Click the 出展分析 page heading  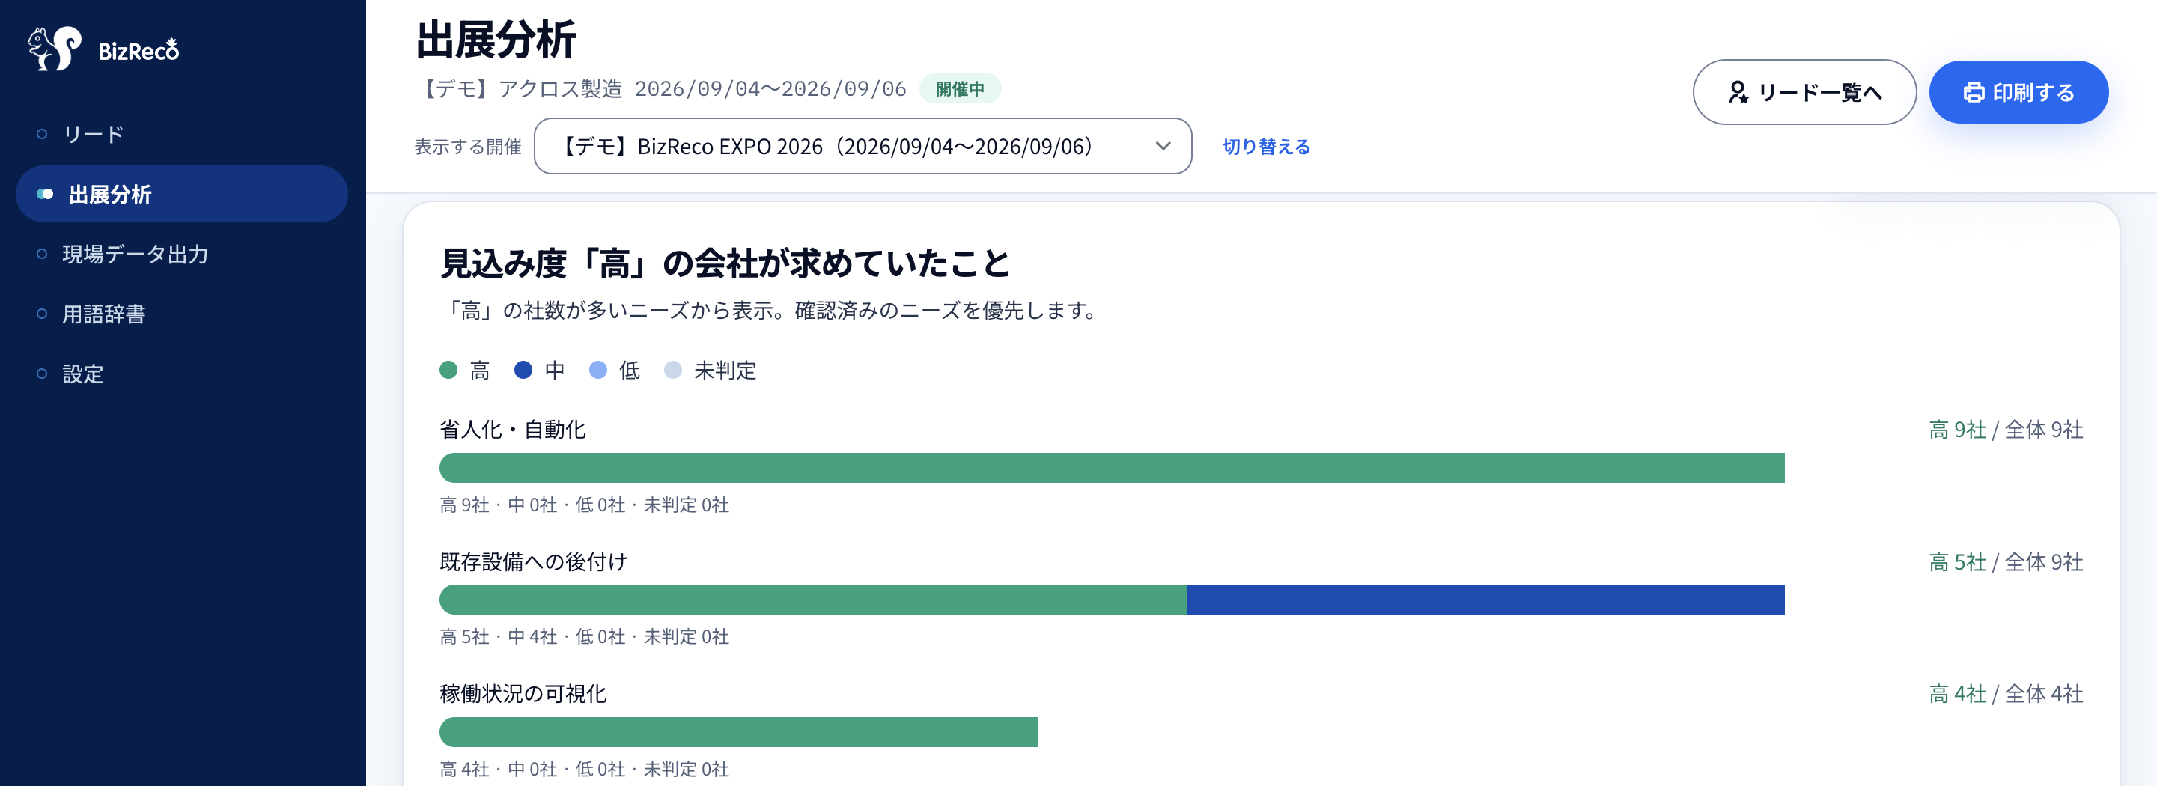[x=496, y=40]
